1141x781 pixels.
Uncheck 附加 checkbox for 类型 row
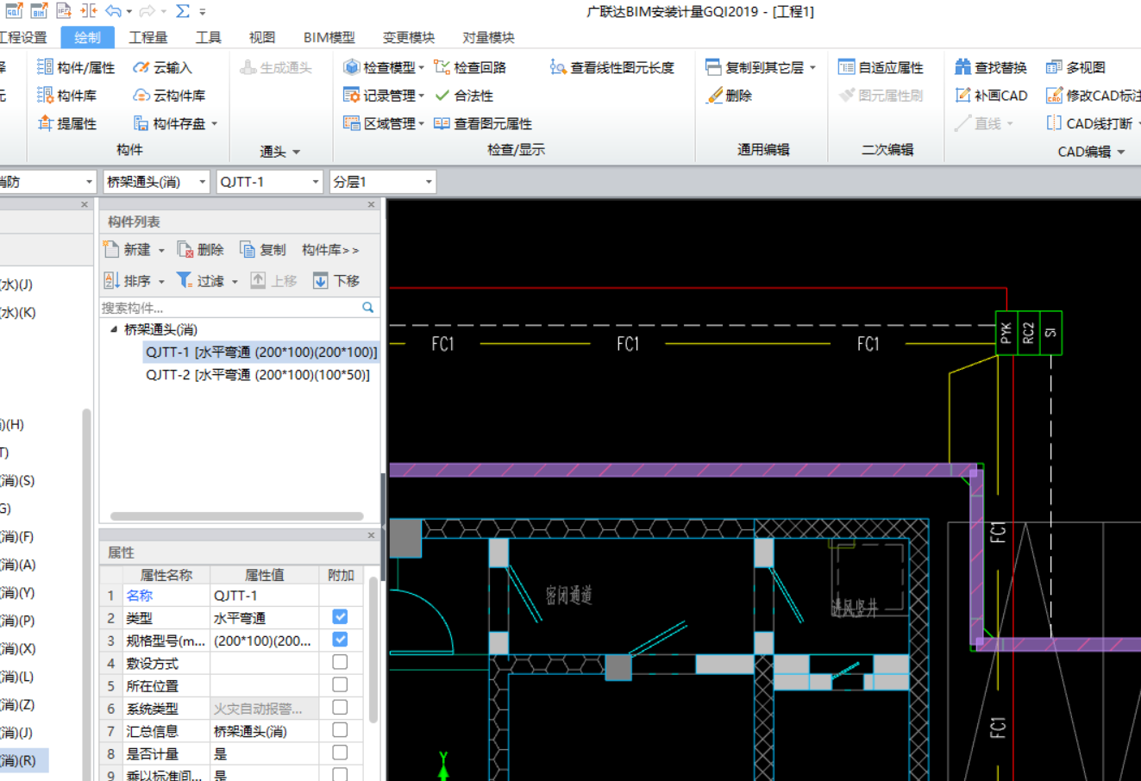[x=340, y=617]
